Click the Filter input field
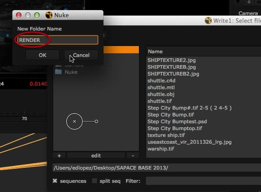The width and height of the screenshot is (261, 192). (203, 181)
